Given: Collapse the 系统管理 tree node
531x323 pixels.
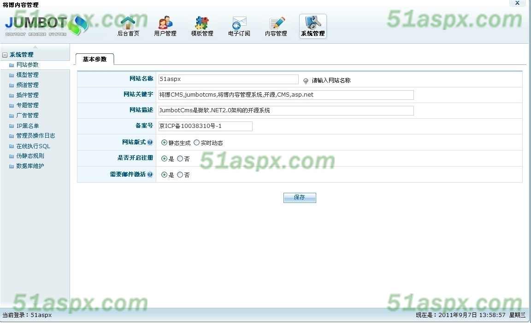Looking at the screenshot, I should (x=5, y=55).
